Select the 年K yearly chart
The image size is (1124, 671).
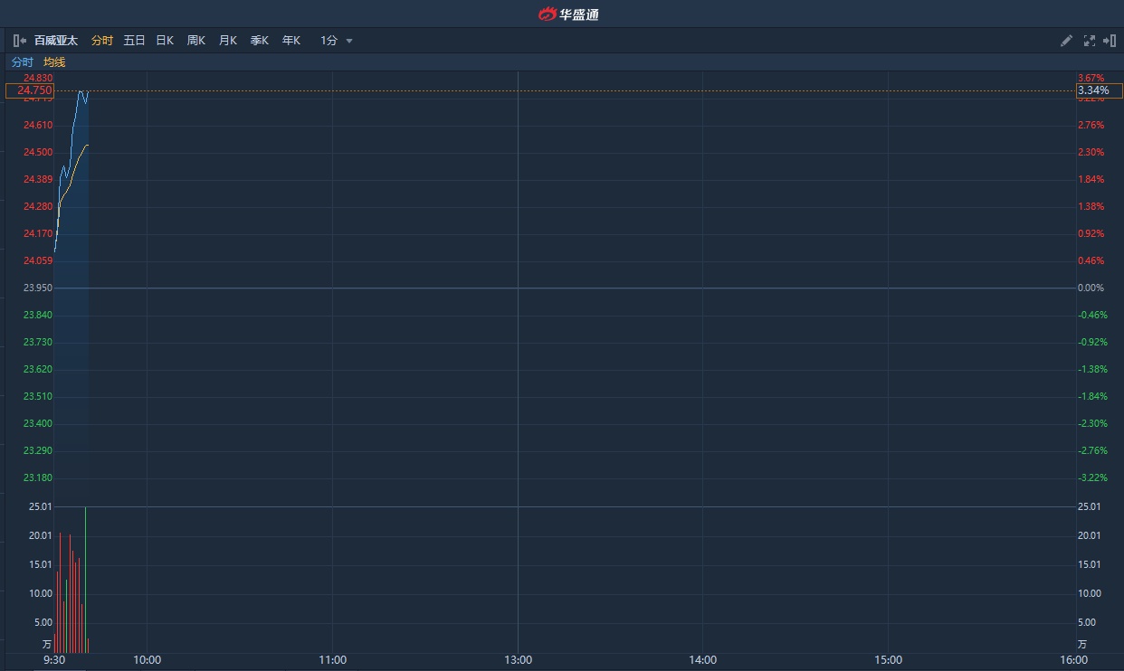tap(291, 41)
